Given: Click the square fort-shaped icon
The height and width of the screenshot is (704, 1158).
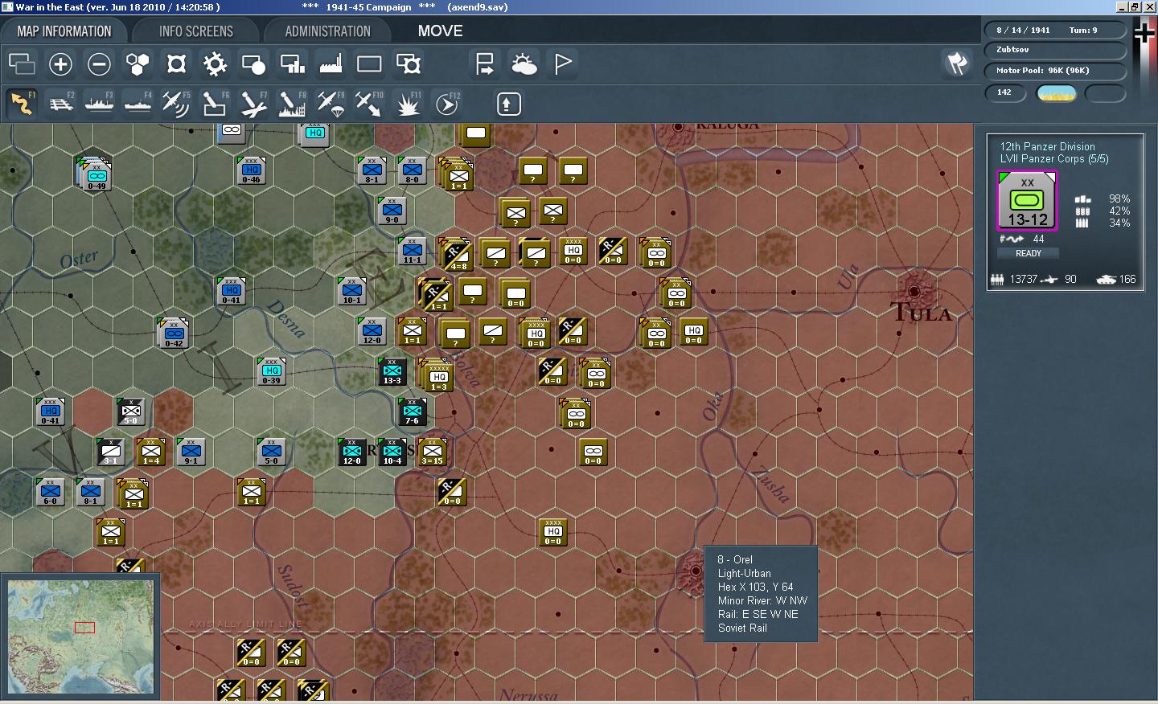Looking at the screenshot, I should (176, 63).
